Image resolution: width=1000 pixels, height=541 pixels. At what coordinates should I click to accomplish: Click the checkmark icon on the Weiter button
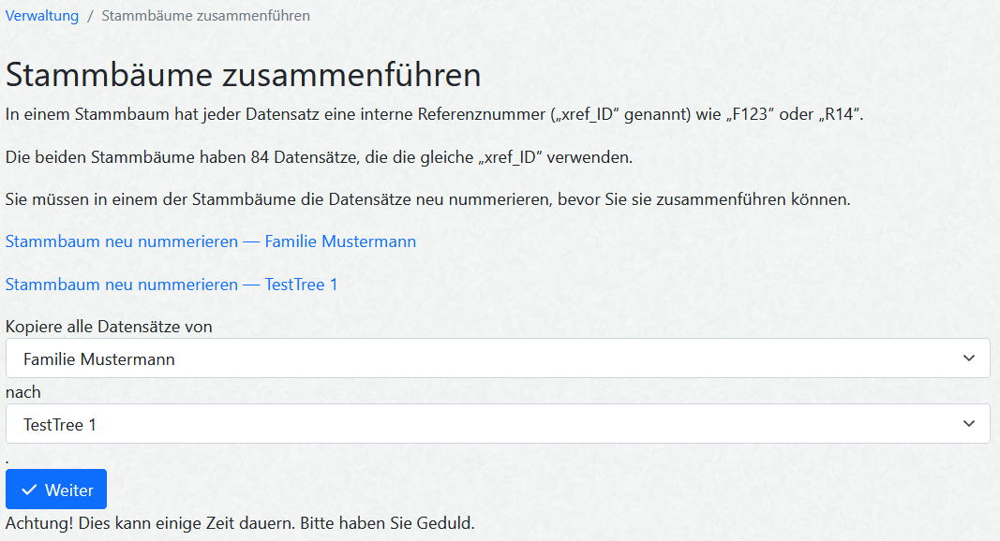coord(29,490)
